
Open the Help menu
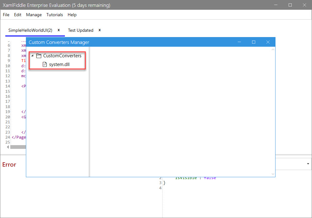[x=72, y=15]
